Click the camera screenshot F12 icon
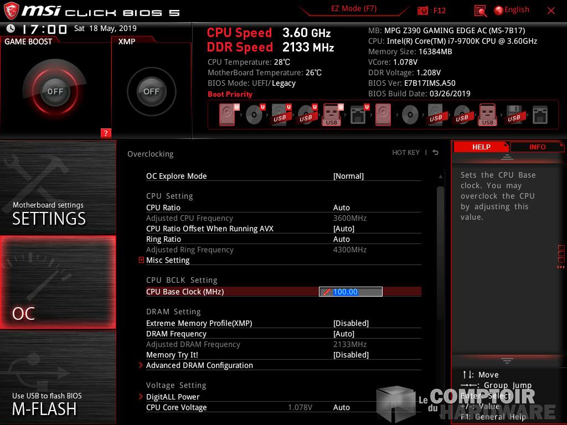The image size is (567, 425). [423, 10]
